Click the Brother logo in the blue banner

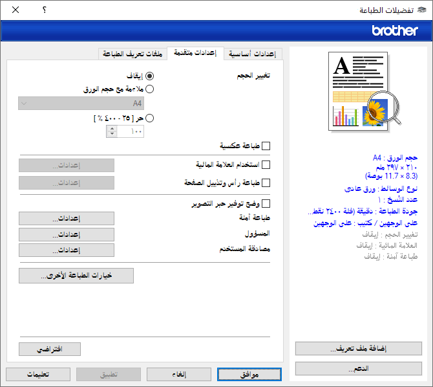pyautogui.click(x=395, y=30)
